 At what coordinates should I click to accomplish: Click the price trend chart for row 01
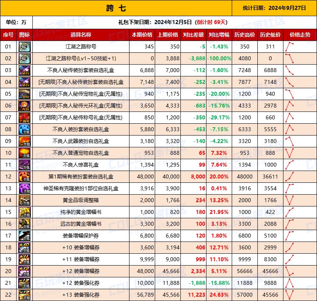tap(289, 46)
